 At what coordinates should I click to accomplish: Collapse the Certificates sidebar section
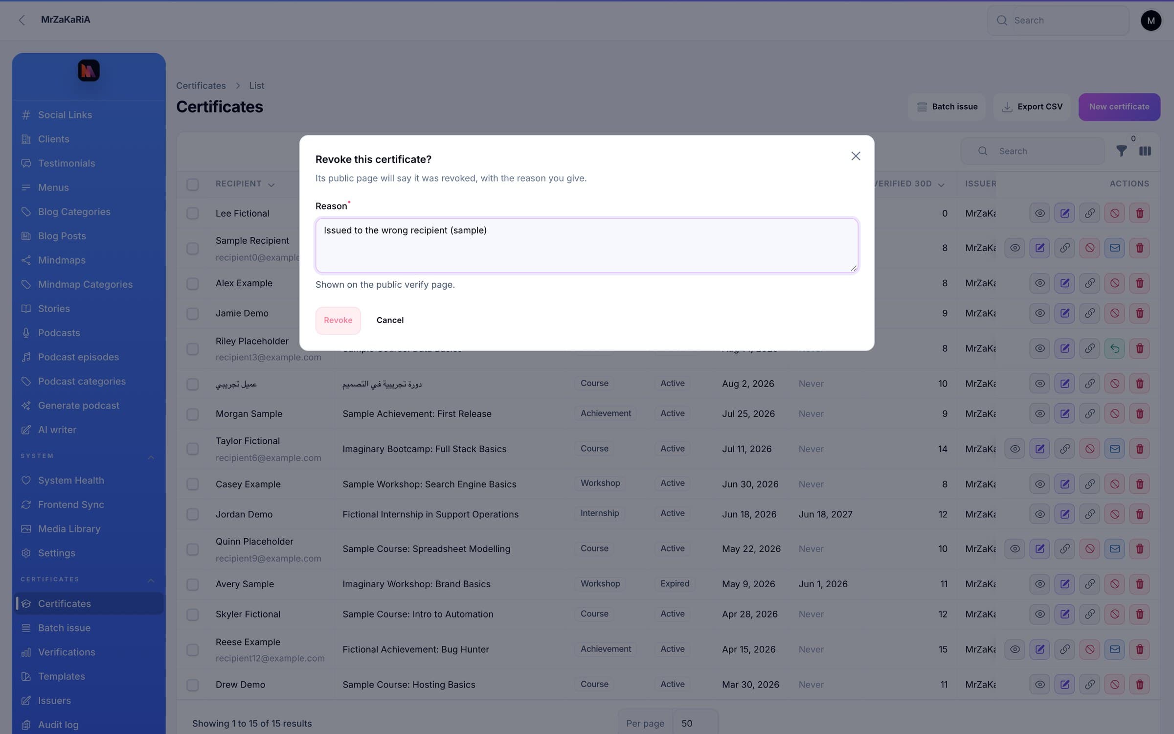coord(151,580)
